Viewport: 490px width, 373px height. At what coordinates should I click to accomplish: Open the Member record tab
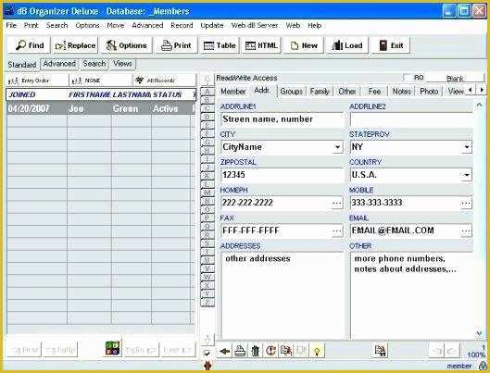(232, 92)
